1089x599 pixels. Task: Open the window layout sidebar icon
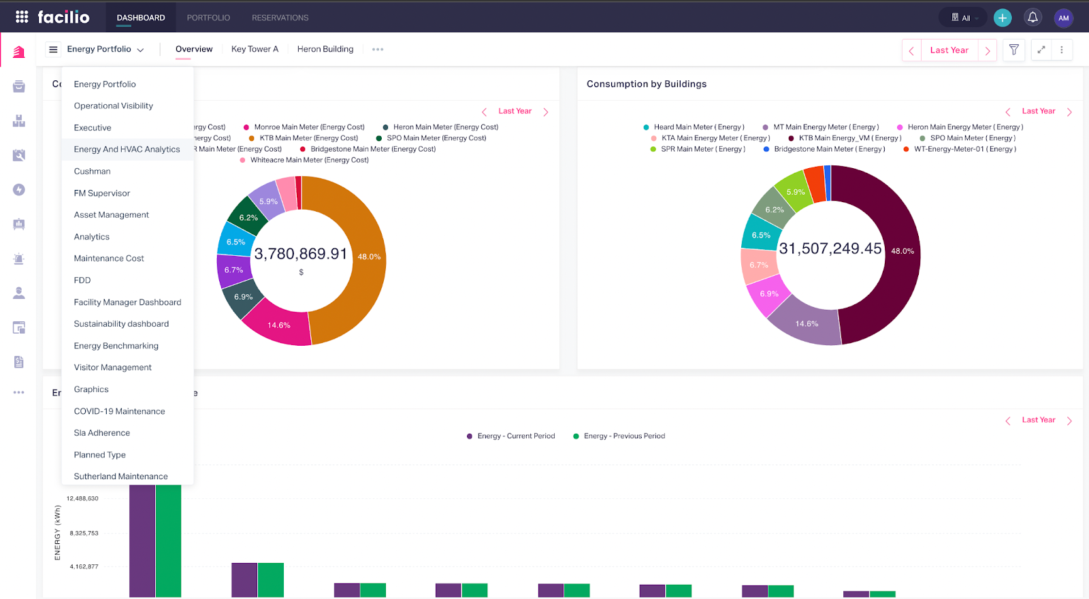tap(19, 327)
